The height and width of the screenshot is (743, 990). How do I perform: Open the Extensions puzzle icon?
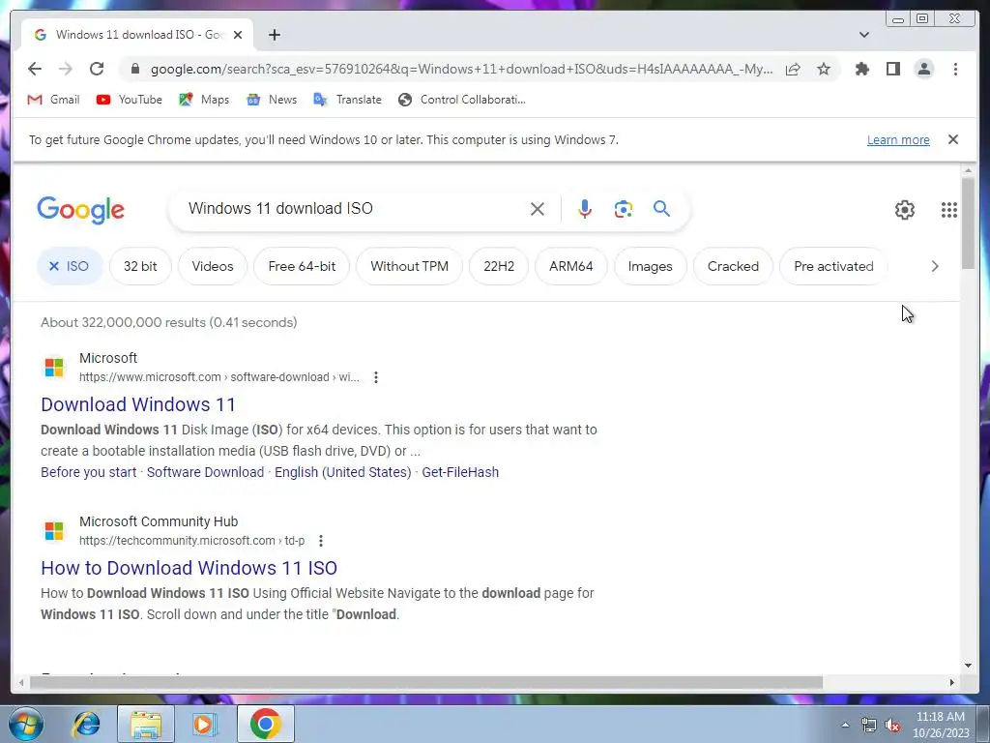861,69
